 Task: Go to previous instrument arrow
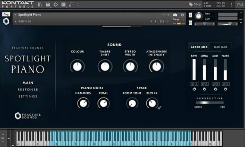click(164, 15)
